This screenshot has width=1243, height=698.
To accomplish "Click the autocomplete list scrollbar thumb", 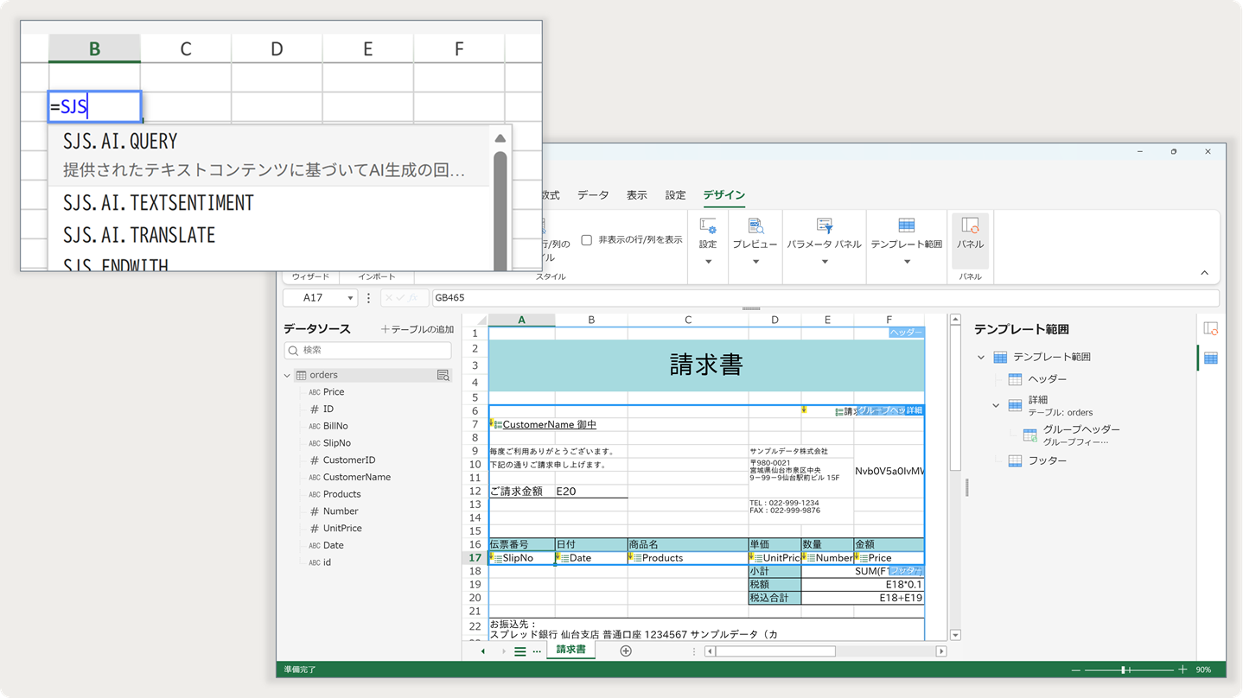I will 500,212.
